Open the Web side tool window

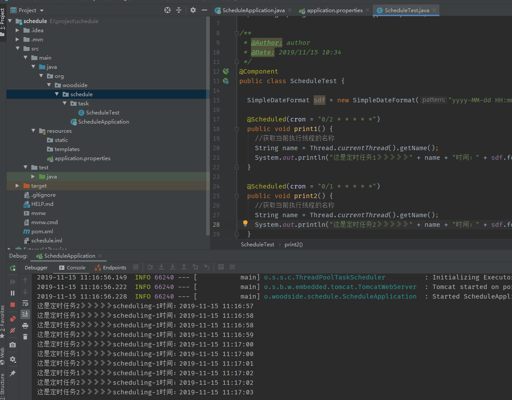point(3,356)
